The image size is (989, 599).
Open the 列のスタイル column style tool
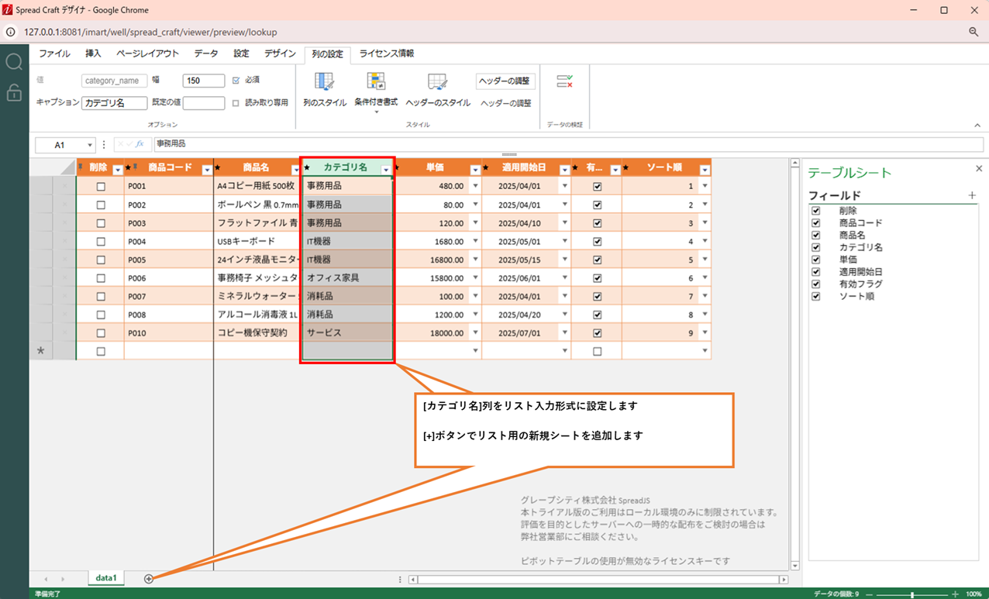tap(324, 83)
